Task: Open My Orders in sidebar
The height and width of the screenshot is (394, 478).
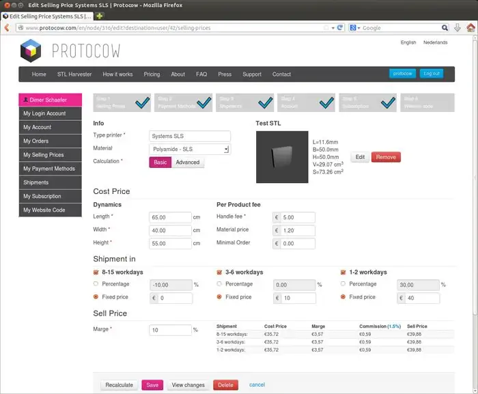Action: point(51,141)
